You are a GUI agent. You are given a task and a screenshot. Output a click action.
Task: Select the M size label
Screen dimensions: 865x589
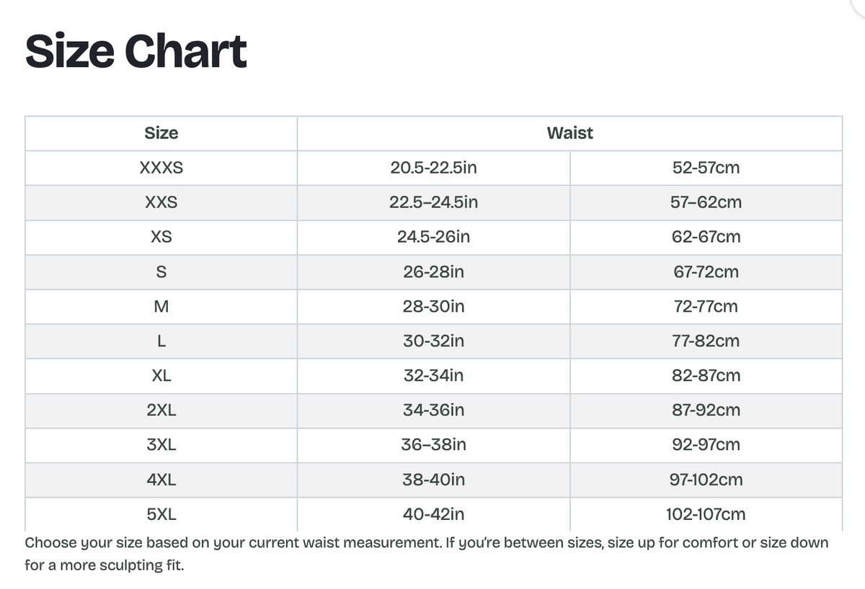(161, 307)
